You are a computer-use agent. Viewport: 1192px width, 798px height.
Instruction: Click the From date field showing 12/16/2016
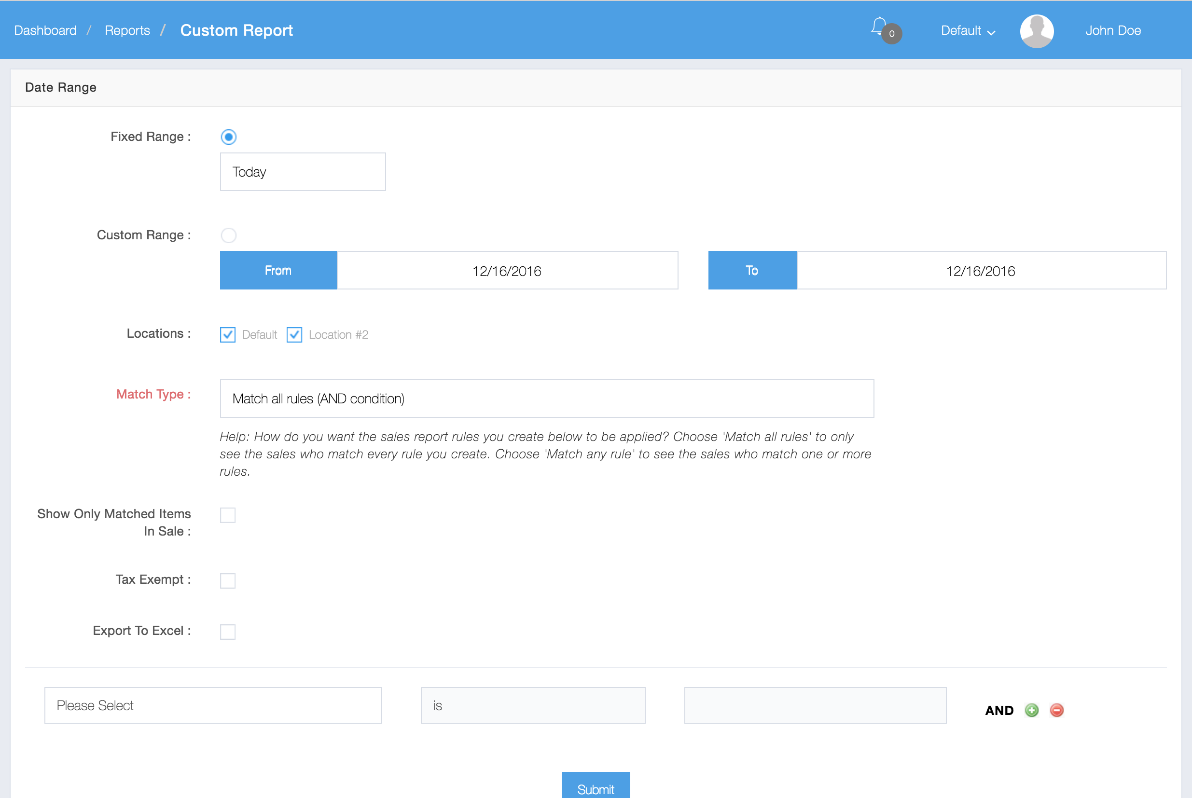(507, 270)
